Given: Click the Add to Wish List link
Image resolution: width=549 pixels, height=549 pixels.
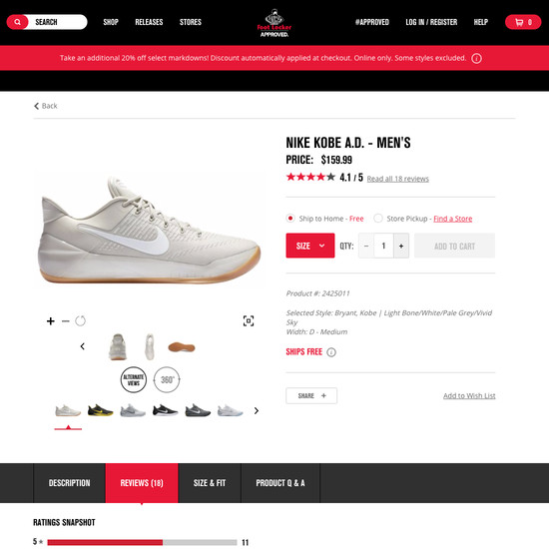Looking at the screenshot, I should [469, 395].
